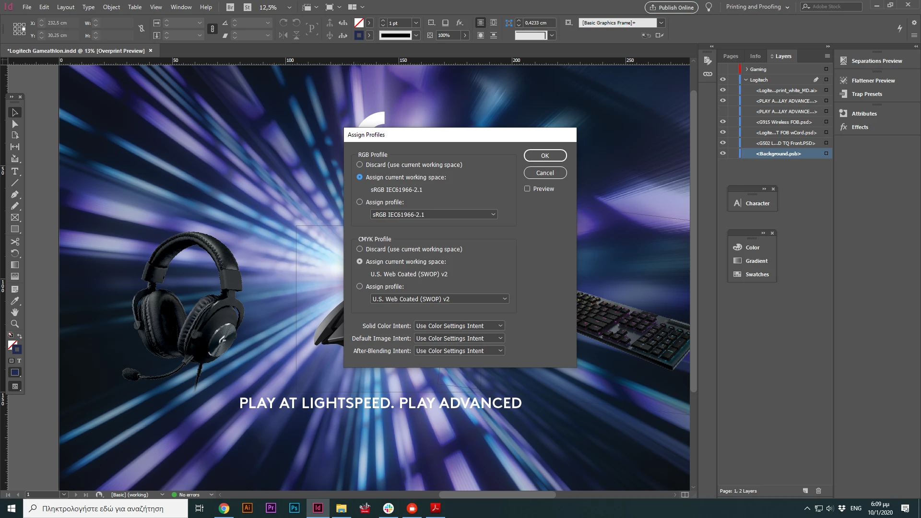
Task: Open Solid Color Intent dropdown
Action: (x=459, y=326)
